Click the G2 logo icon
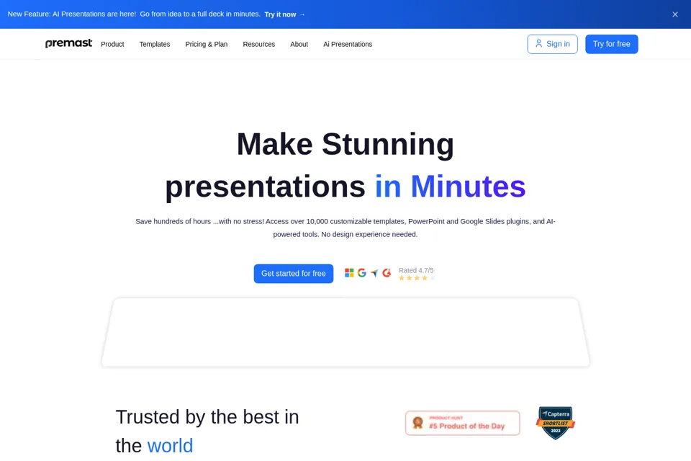Screen dimensions: 691x461 387,273
